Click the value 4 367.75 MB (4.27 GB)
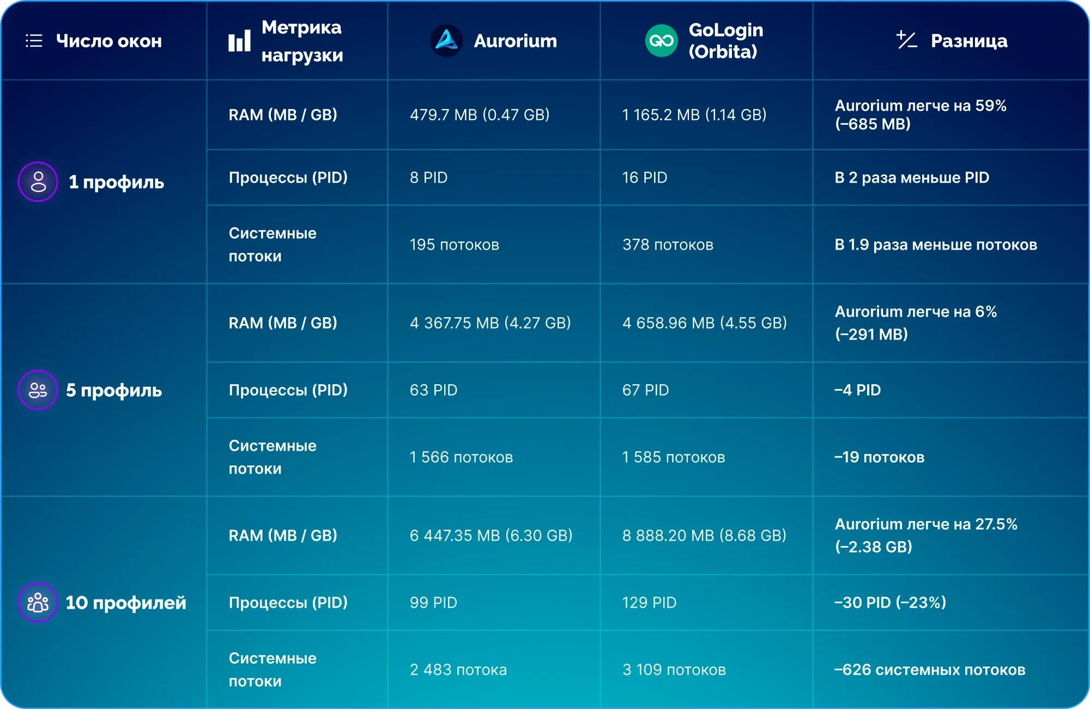Image resolution: width=1090 pixels, height=709 pixels. tap(491, 323)
